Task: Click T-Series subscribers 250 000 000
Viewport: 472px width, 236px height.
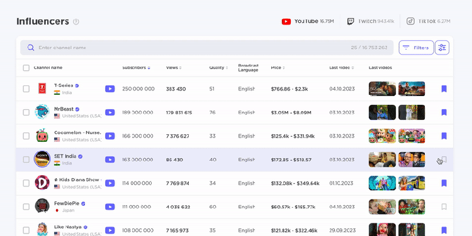Action: 138,89
